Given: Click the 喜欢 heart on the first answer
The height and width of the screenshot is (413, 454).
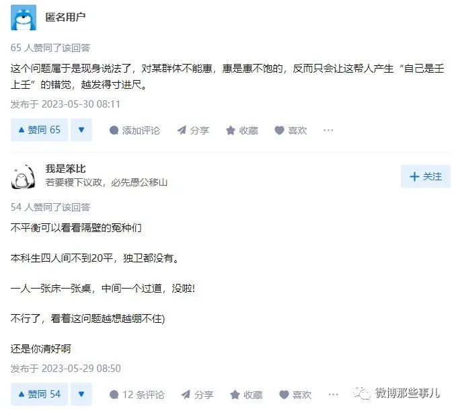Looking at the screenshot, I should (x=291, y=130).
